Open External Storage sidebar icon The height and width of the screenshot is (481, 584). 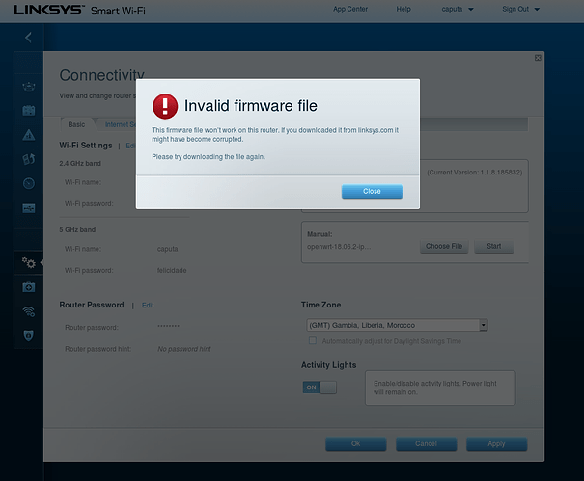tap(29, 207)
